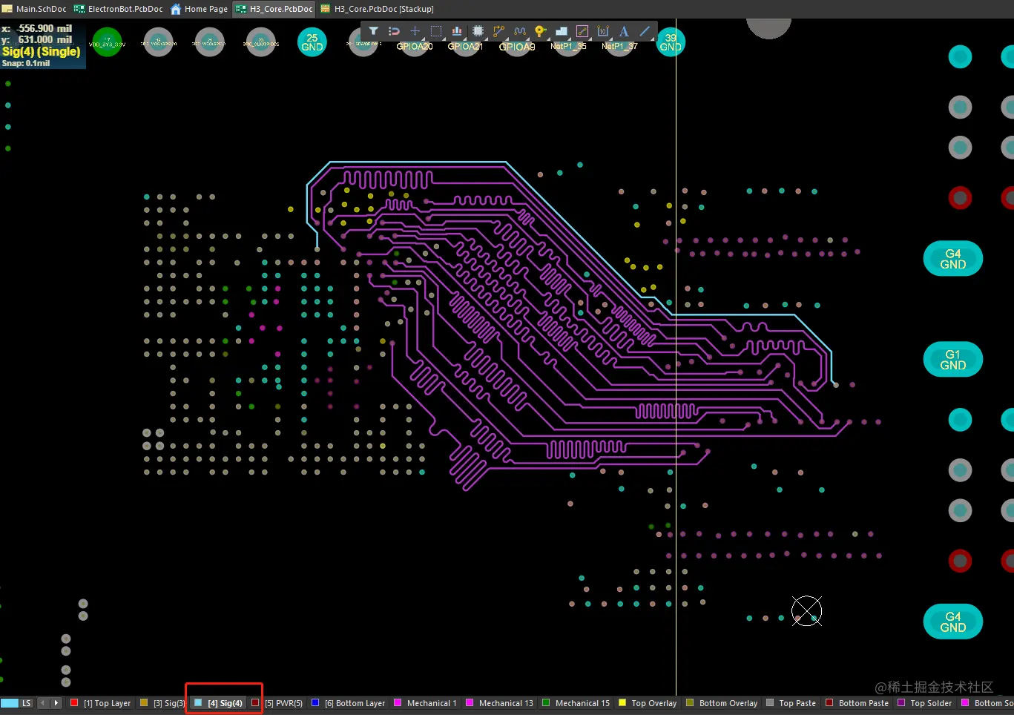This screenshot has height=715, width=1014.
Task: Go to the Home Page tab
Action: (200, 9)
